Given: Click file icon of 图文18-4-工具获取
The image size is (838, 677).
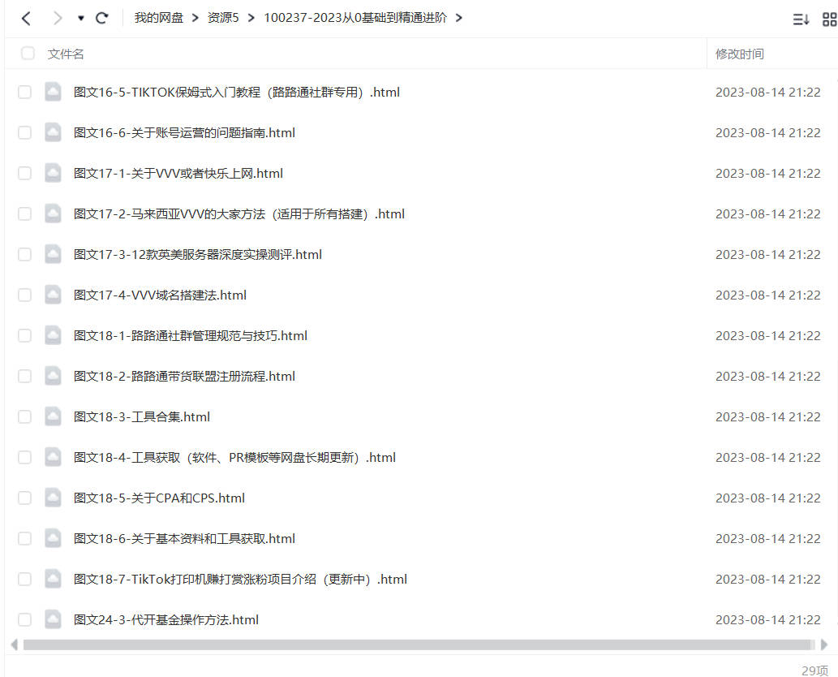Looking at the screenshot, I should click(53, 458).
